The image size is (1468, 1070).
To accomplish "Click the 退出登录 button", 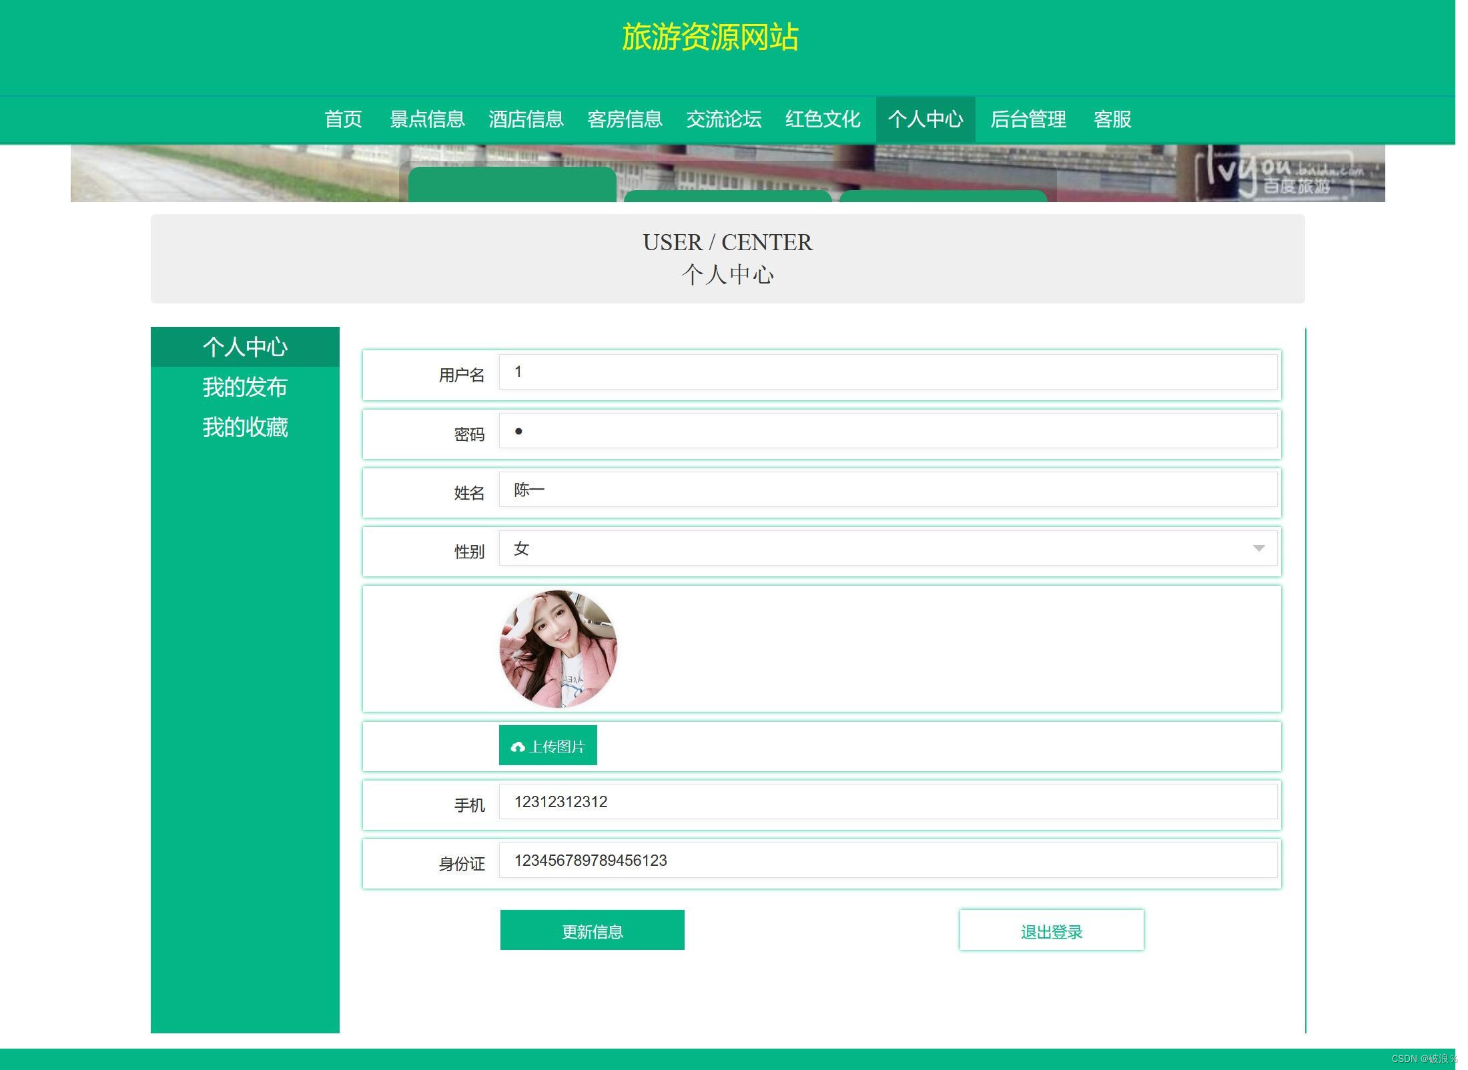I will (x=1051, y=931).
